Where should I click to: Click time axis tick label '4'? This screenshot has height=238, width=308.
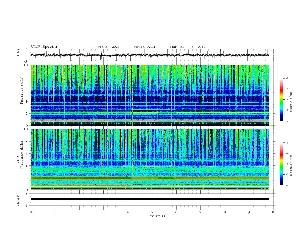pyautogui.click(x=128, y=212)
